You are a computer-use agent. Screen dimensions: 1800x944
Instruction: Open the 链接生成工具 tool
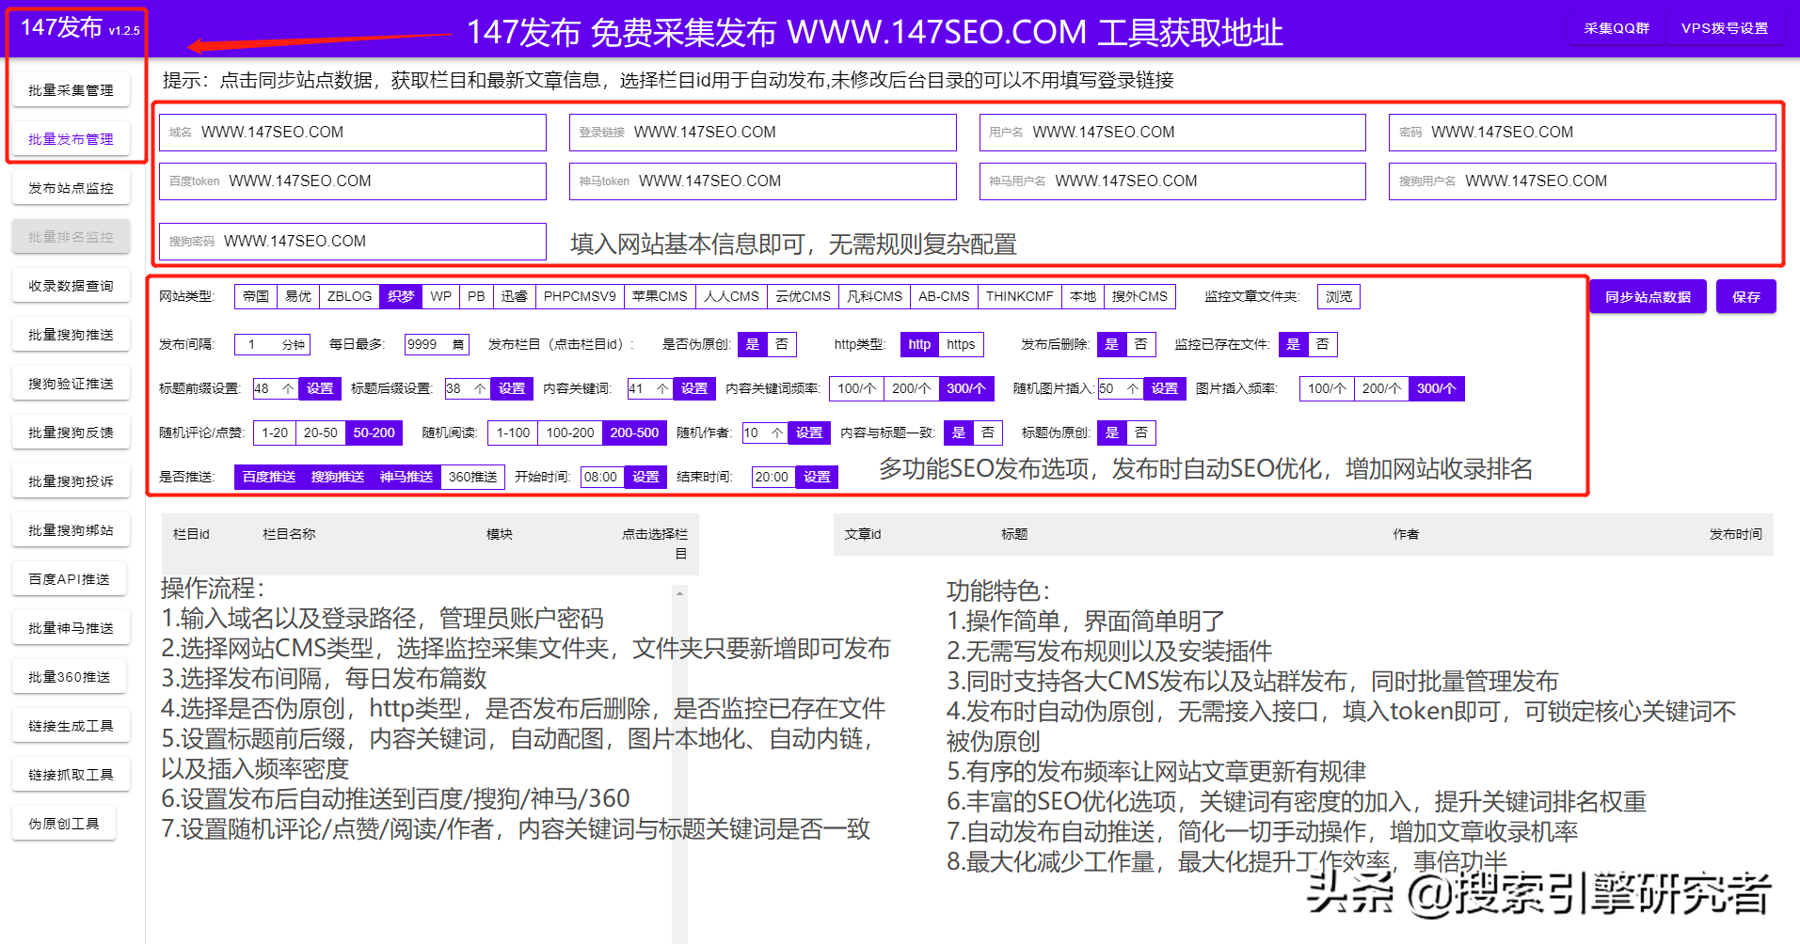click(71, 726)
